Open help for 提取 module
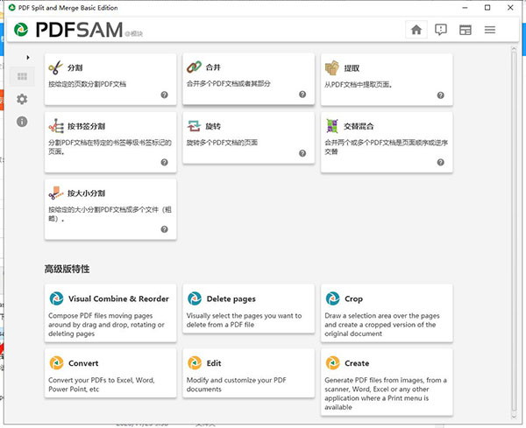Image resolution: width=526 pixels, height=428 pixels. coord(441,95)
